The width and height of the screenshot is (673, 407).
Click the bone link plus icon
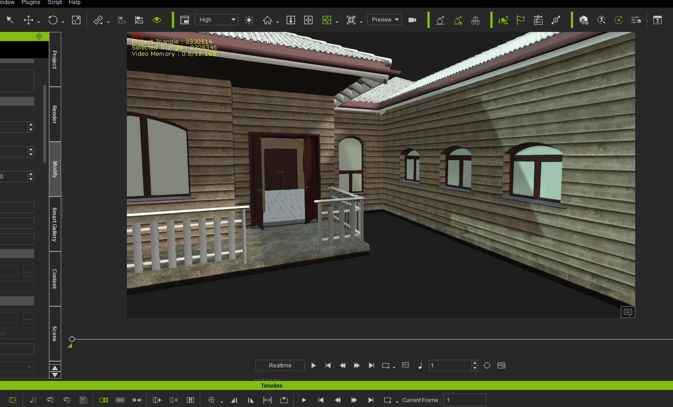pos(556,20)
